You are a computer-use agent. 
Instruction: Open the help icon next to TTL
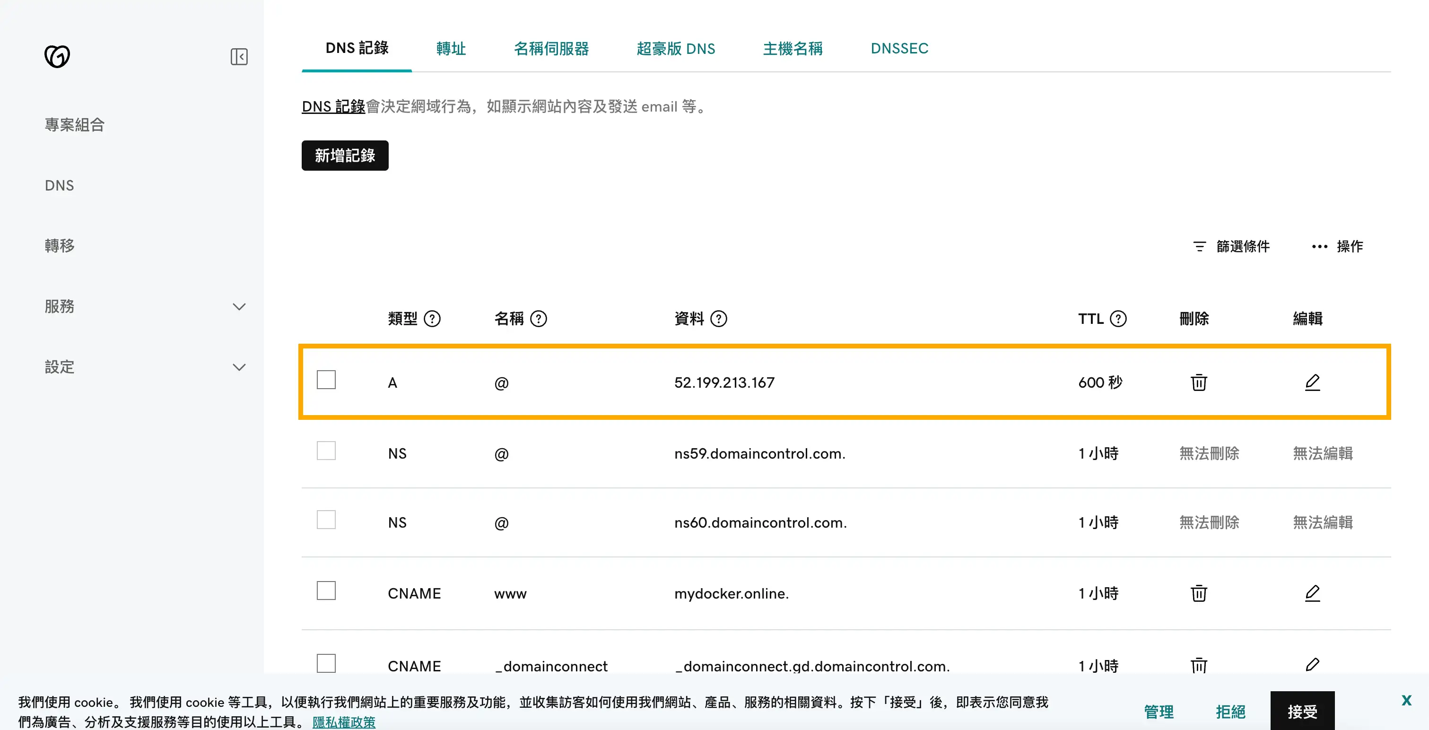pos(1118,319)
